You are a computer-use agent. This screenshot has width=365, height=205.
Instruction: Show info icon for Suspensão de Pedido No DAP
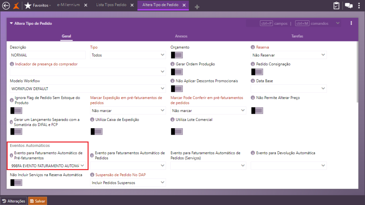(x=92, y=175)
